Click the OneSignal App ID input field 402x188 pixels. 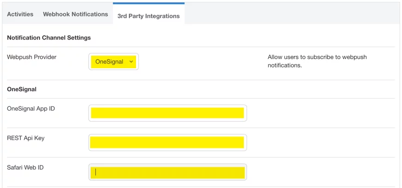coord(167,113)
